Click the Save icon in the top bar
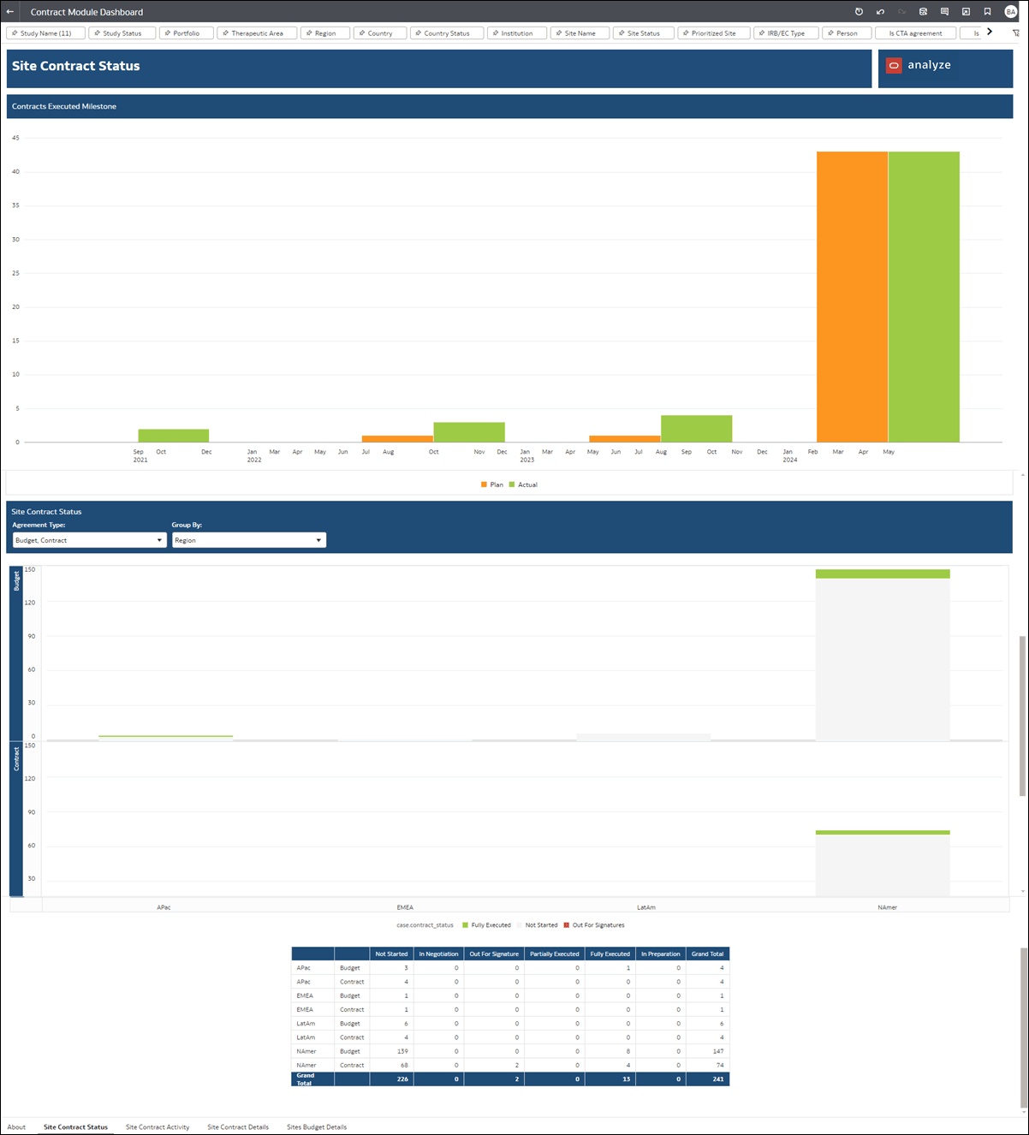The width and height of the screenshot is (1029, 1135). 923,12
